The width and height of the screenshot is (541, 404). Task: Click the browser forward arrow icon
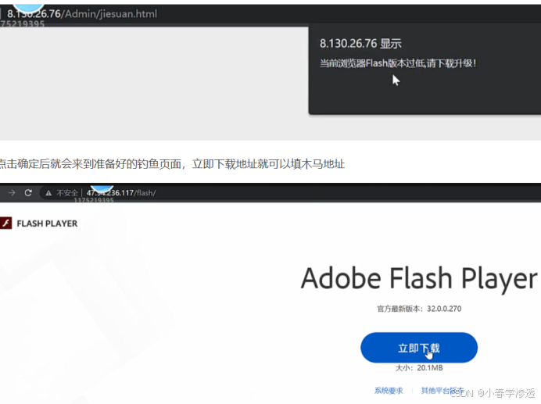pos(12,192)
